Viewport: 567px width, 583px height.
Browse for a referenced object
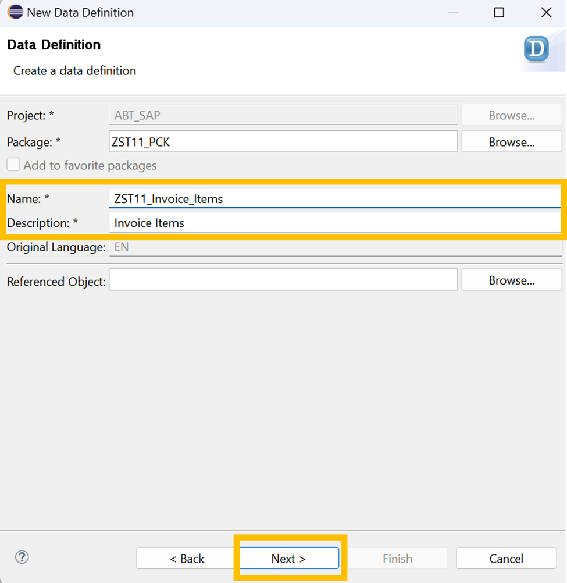tap(512, 280)
